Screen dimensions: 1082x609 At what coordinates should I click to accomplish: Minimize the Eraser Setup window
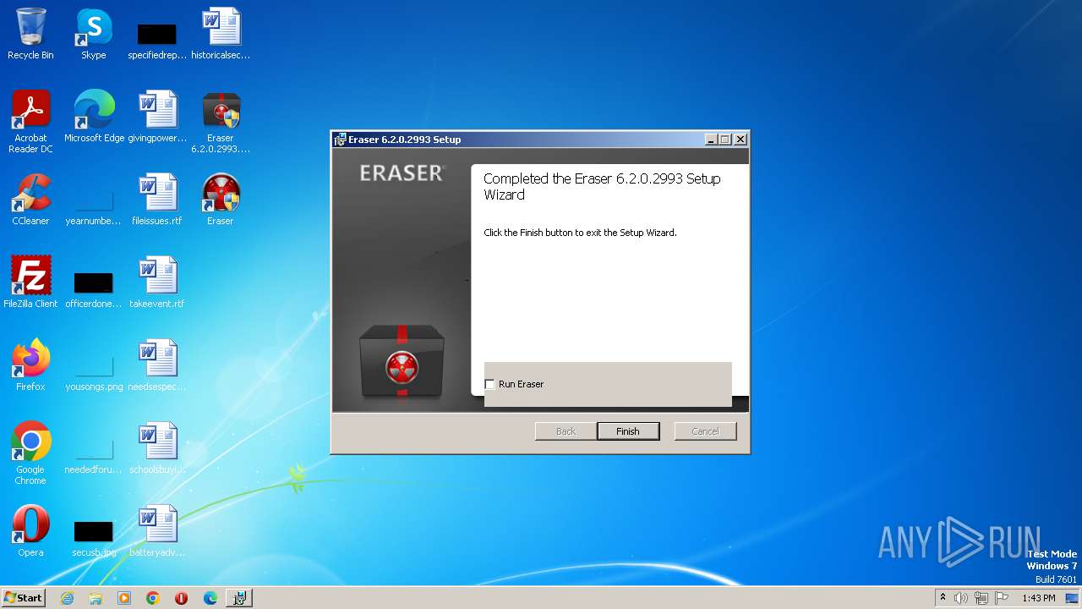pos(711,140)
